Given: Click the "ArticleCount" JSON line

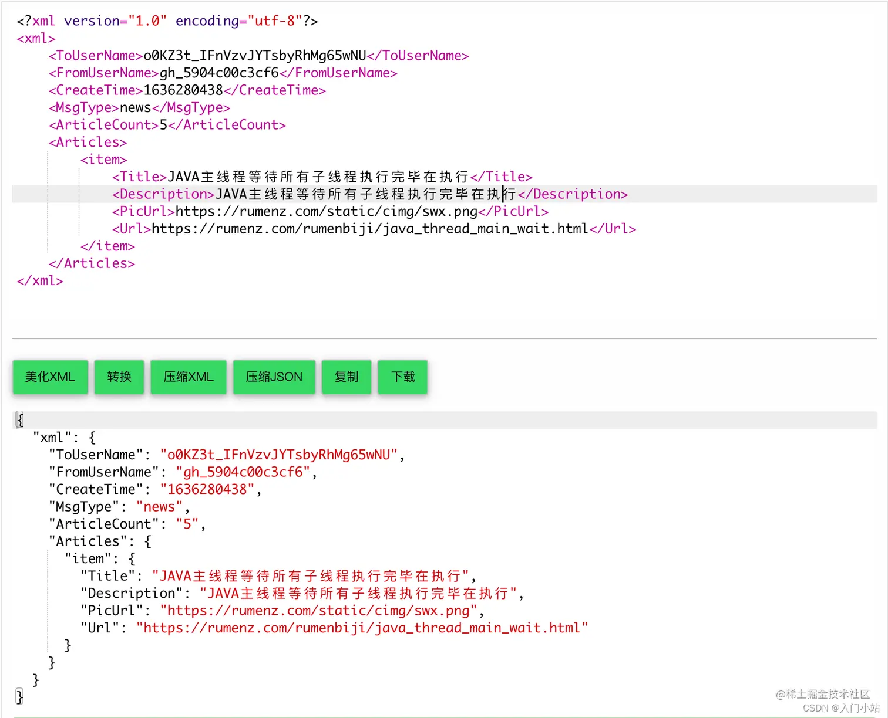Looking at the screenshot, I should (127, 524).
